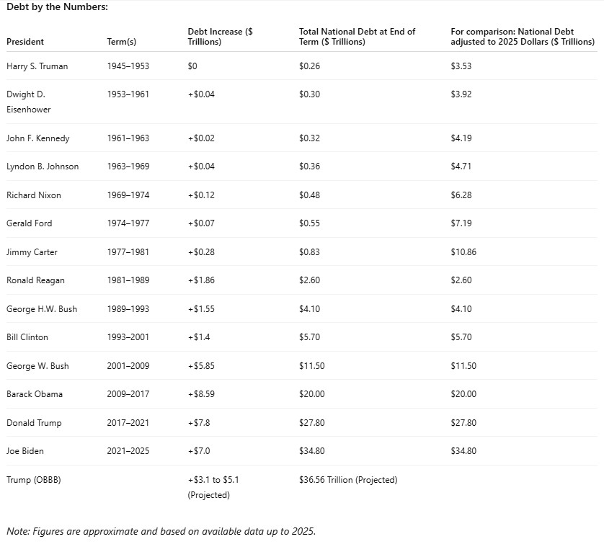This screenshot has width=604, height=552.
Task: Click the Debt Increase column header
Action: tap(220, 37)
